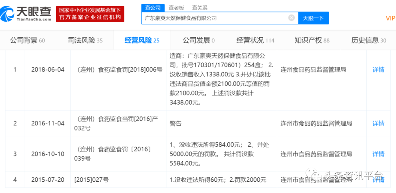Click the orange VIP link
Image resolution: width=396 pixels, height=193 pixels.
click(391, 18)
